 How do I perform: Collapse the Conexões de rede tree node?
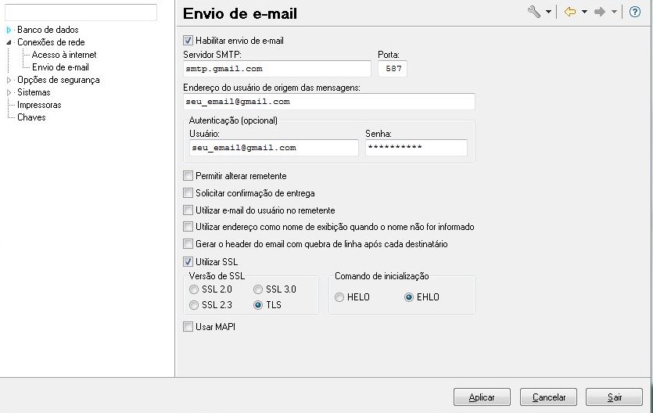[x=9, y=42]
